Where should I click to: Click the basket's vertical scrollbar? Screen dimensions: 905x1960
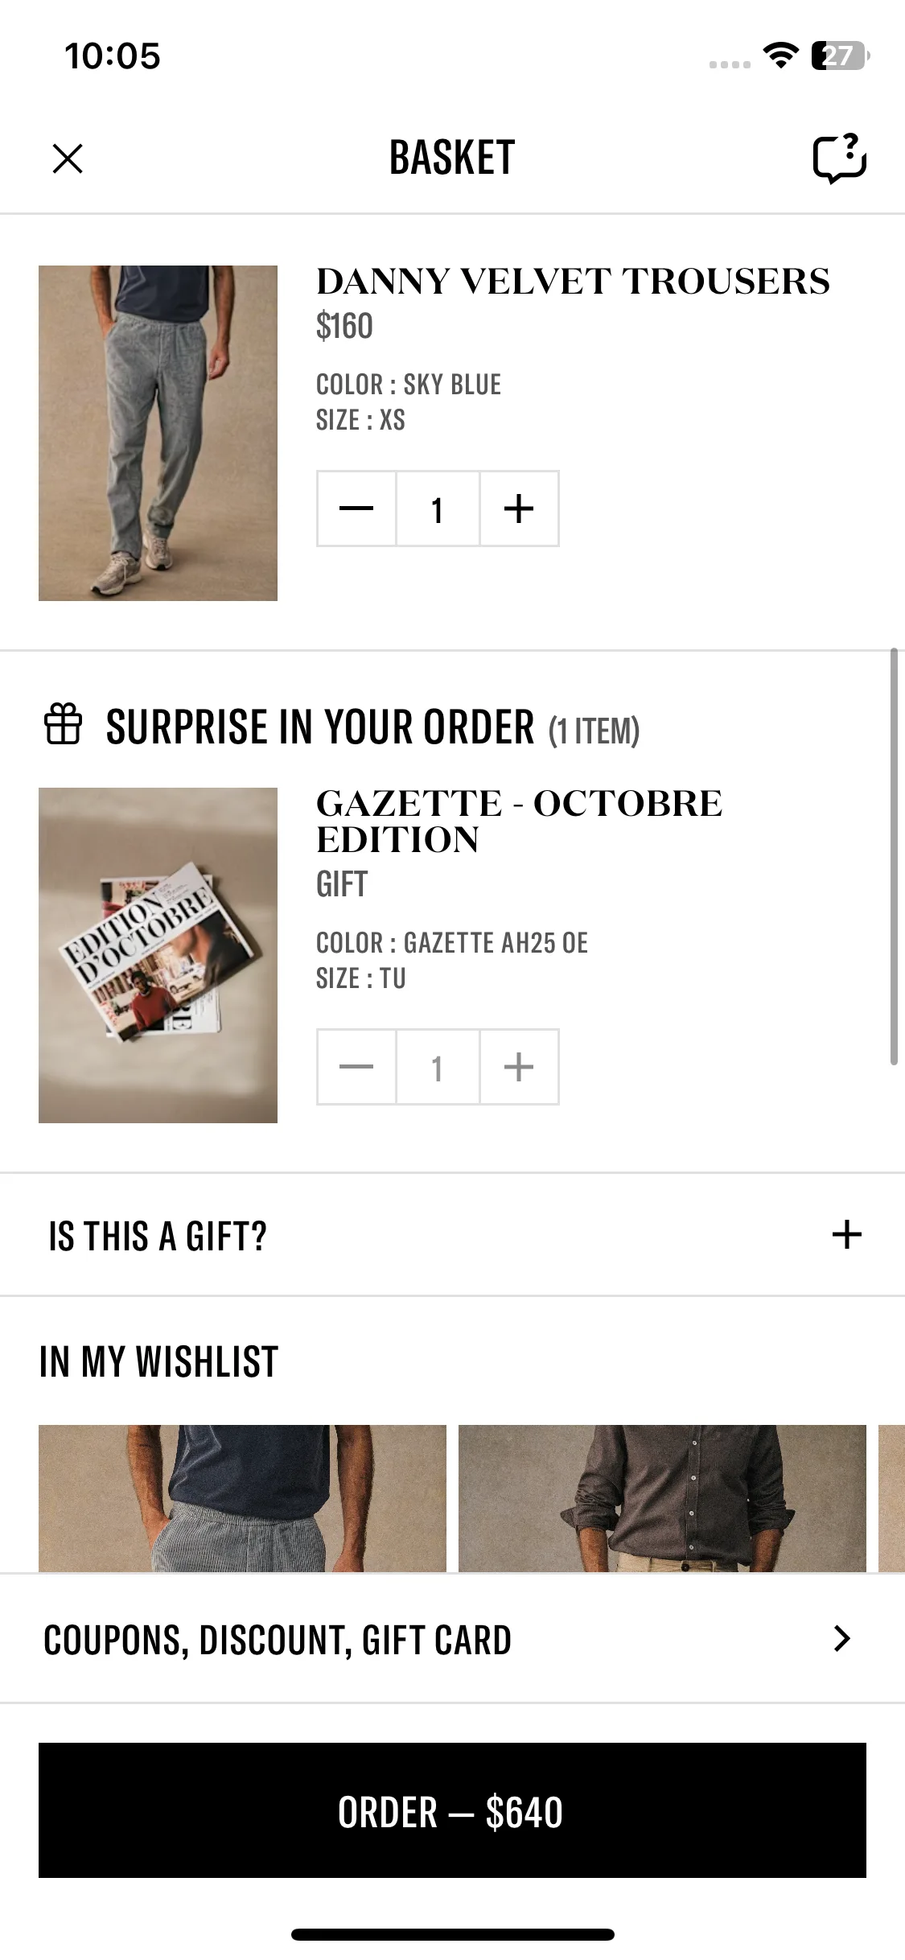coord(894,856)
